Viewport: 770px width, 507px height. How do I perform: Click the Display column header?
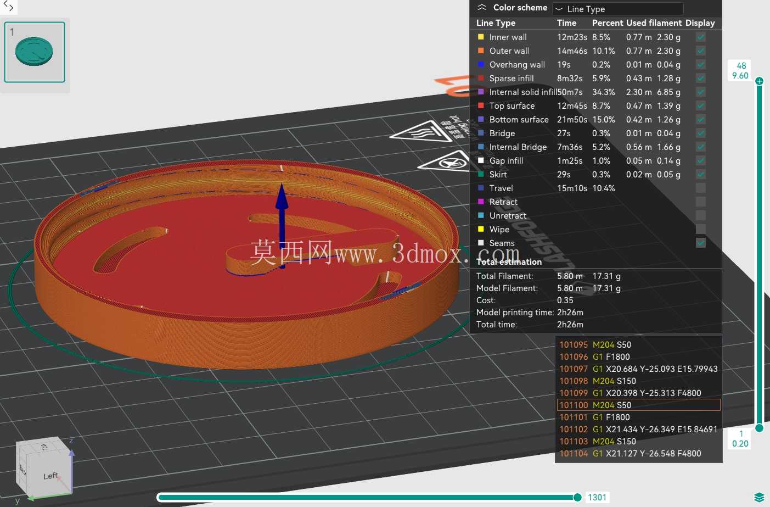700,23
